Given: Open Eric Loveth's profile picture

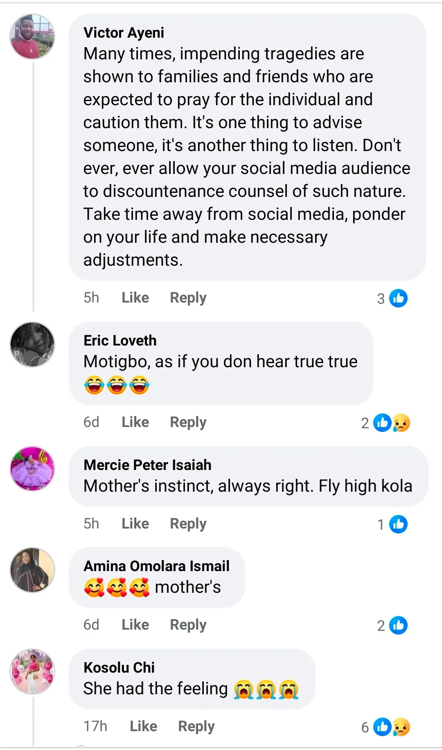Looking at the screenshot, I should 32,344.
